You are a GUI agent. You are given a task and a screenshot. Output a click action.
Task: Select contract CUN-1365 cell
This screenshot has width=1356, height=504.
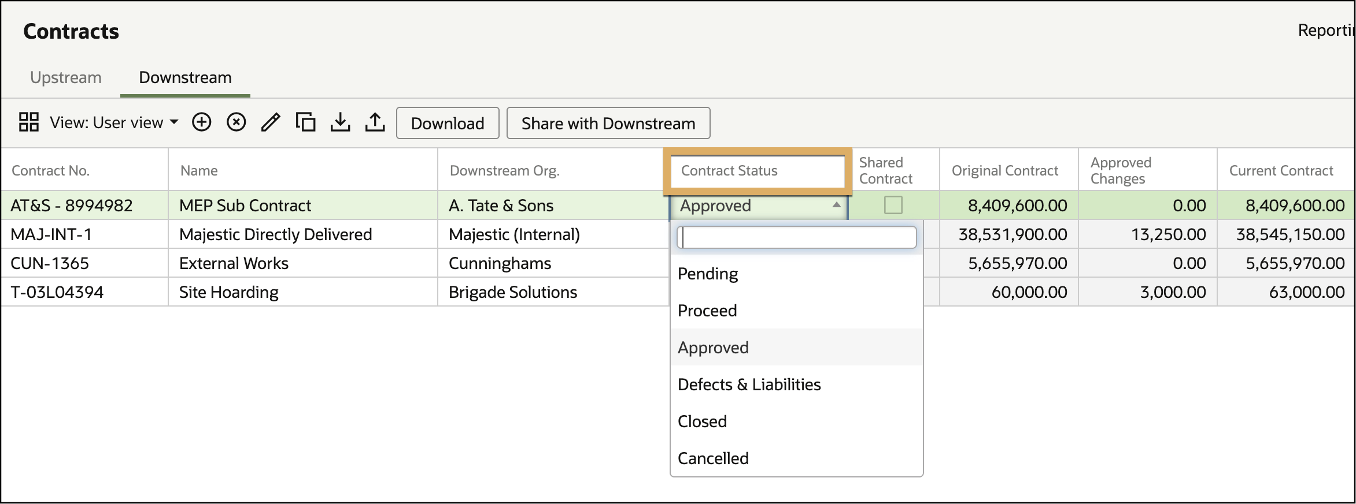click(85, 263)
